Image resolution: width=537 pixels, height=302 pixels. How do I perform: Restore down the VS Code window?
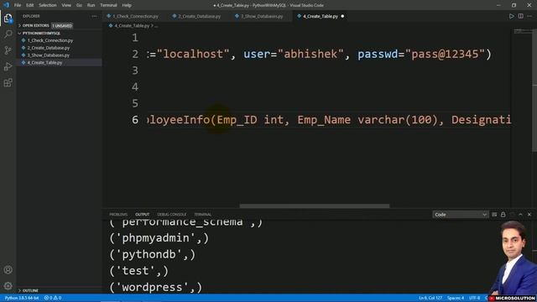(x=514, y=5)
